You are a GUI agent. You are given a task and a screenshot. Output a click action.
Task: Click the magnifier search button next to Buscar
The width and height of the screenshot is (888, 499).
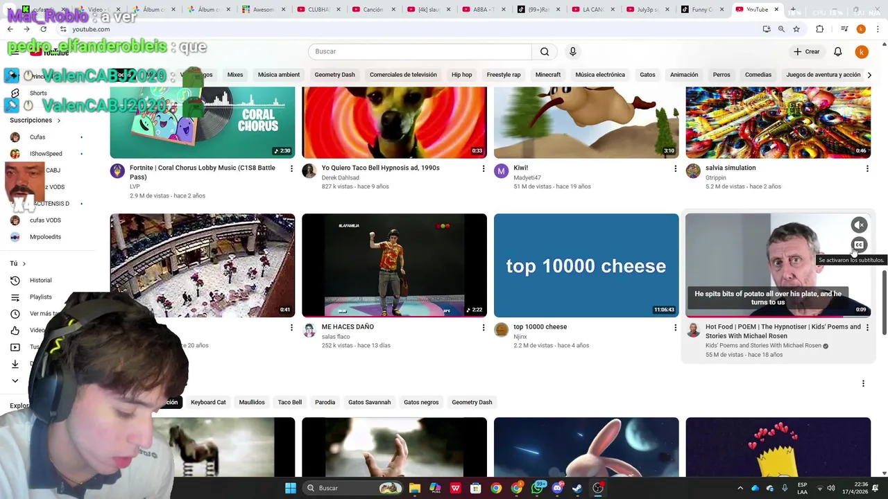pos(545,51)
